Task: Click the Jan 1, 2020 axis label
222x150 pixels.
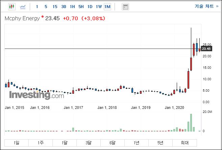Action: pos(174,108)
